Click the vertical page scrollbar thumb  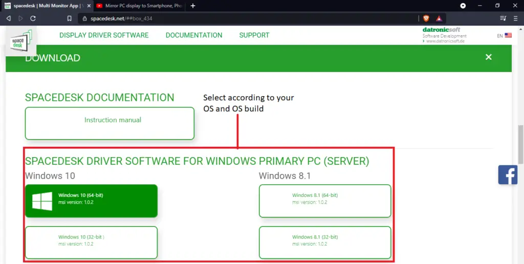click(520, 144)
